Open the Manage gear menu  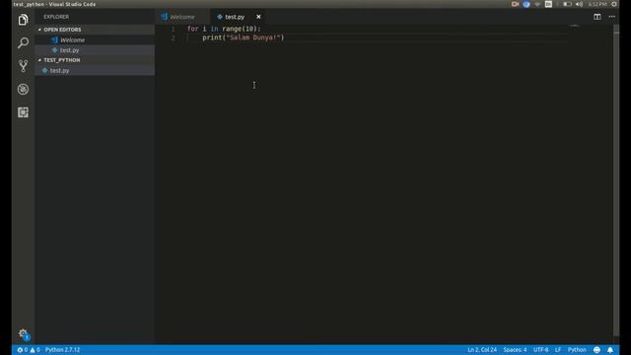(x=23, y=333)
